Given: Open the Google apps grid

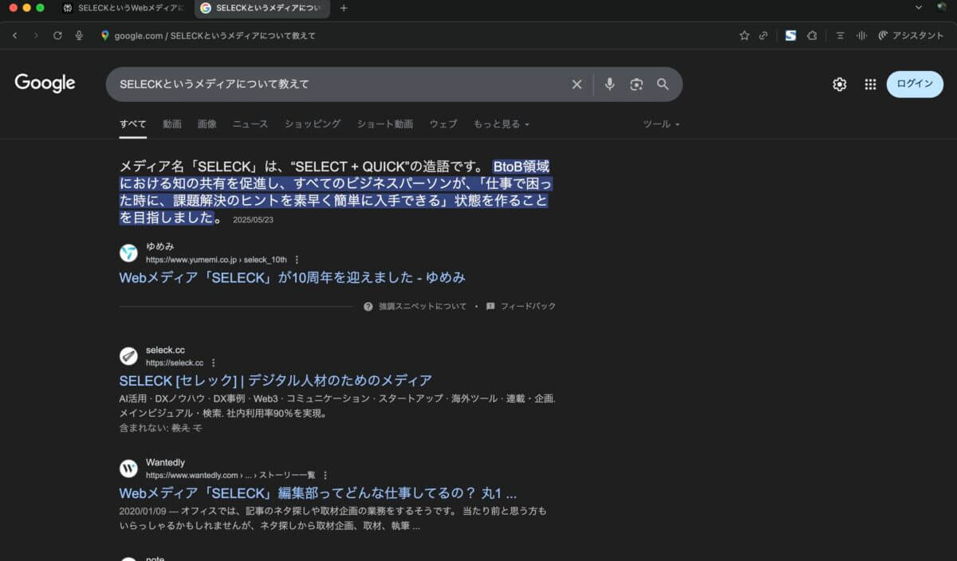Looking at the screenshot, I should [x=870, y=84].
